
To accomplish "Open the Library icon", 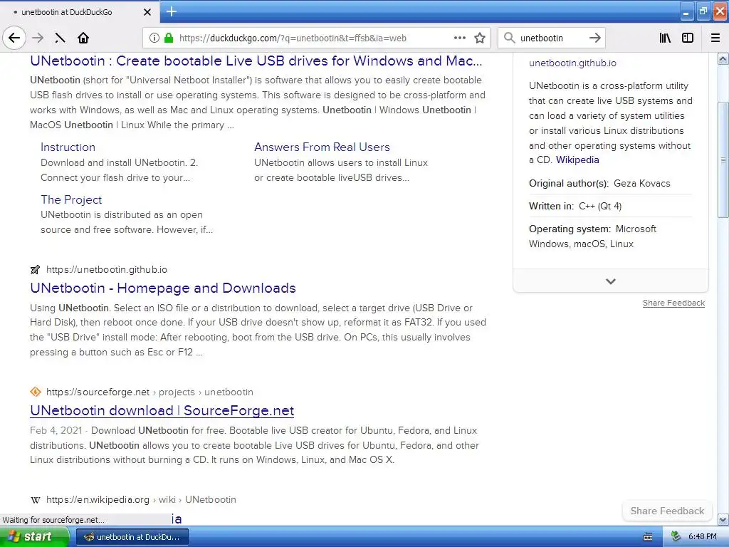I will (x=665, y=38).
